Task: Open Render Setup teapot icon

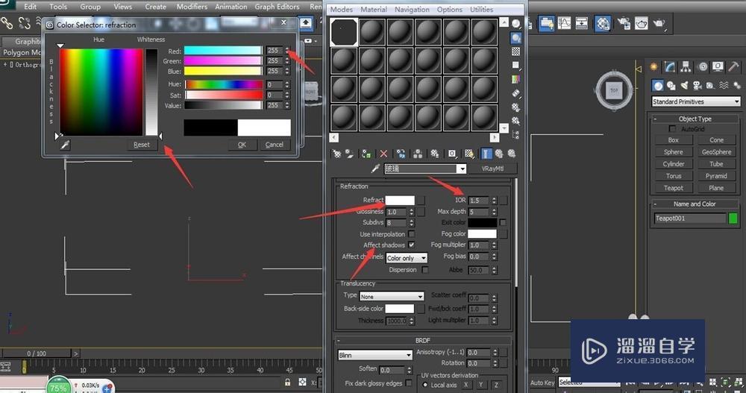Action: (624, 23)
